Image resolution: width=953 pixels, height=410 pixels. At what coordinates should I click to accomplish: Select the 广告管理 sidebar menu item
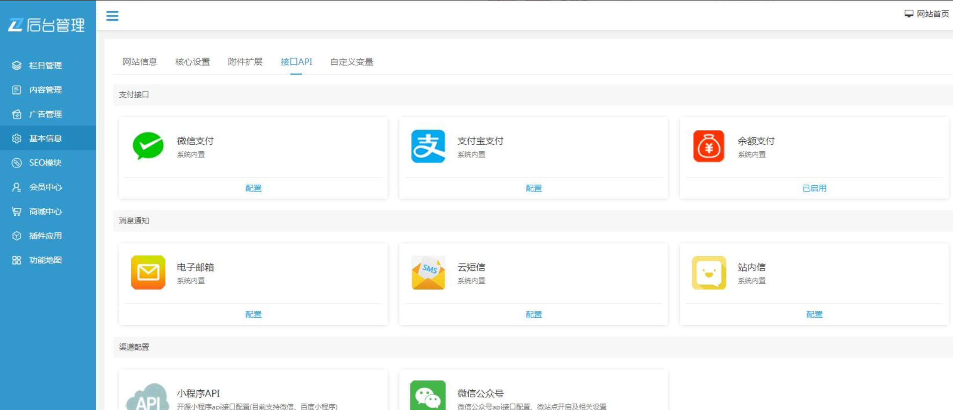coord(48,114)
